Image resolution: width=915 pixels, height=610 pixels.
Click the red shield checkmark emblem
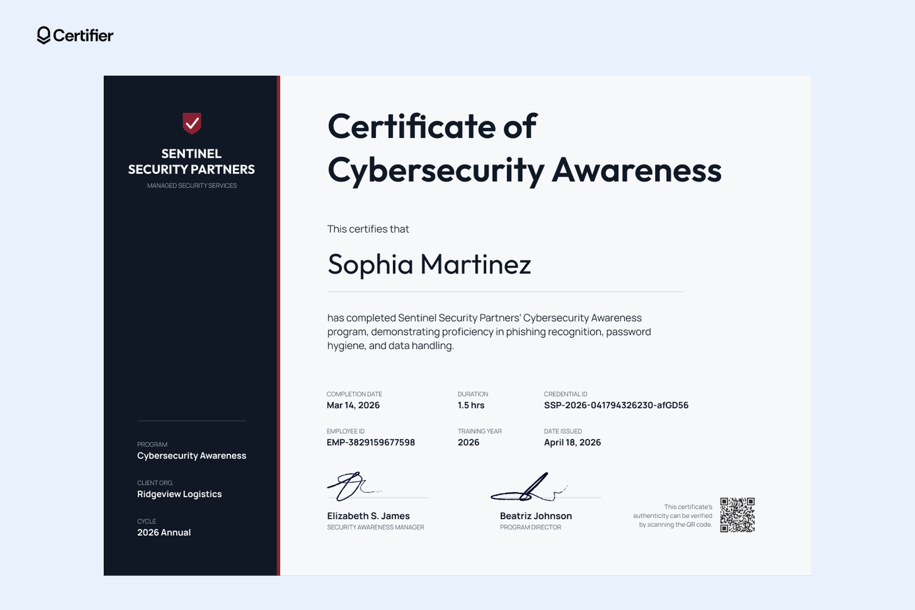(192, 123)
